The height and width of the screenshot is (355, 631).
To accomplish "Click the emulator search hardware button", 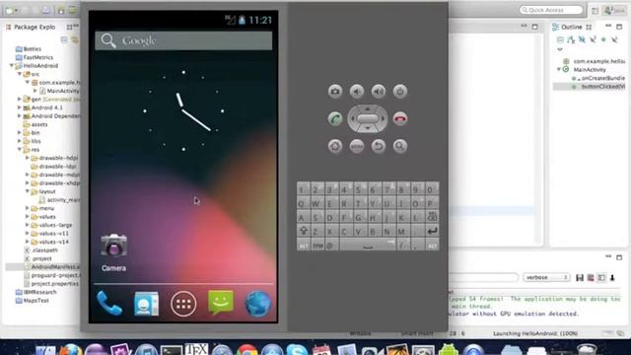I will click(400, 146).
